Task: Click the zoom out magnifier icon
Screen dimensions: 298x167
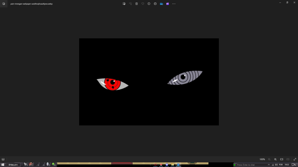Action: 269,159
